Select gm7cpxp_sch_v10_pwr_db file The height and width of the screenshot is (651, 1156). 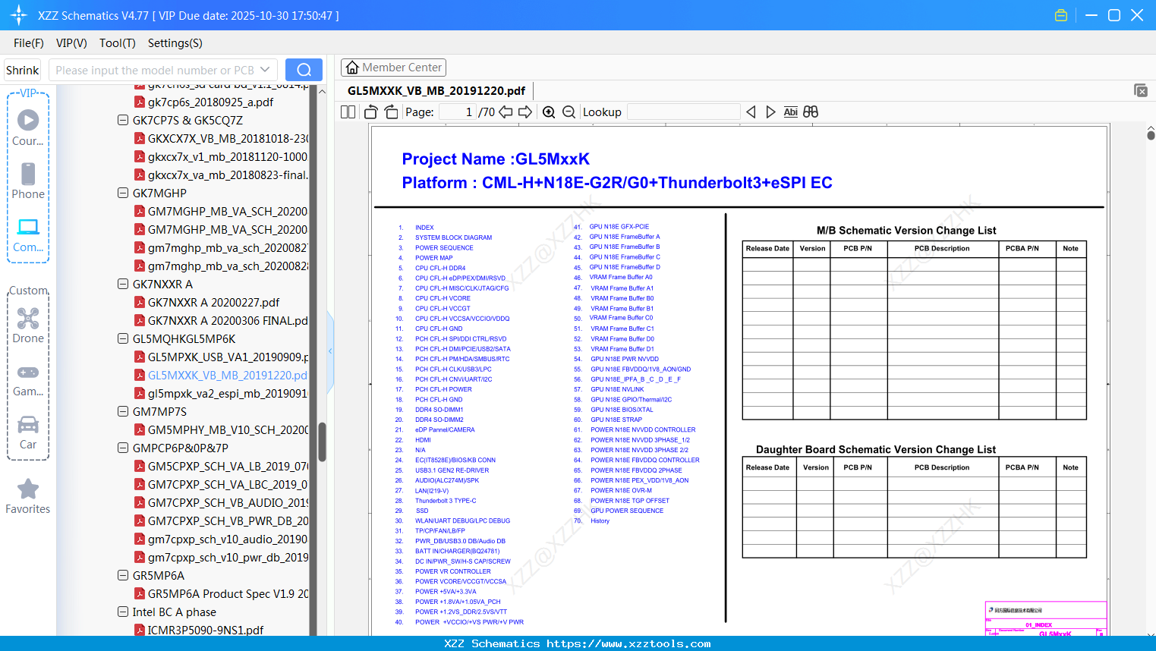[228, 557]
